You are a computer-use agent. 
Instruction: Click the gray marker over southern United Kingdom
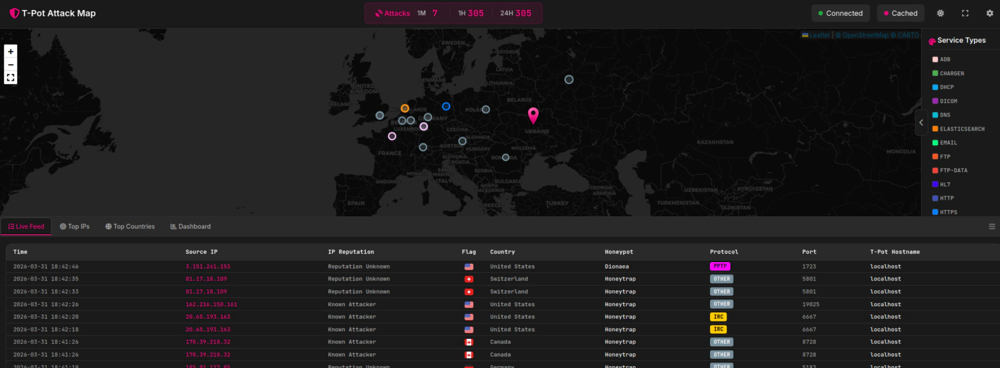(380, 115)
